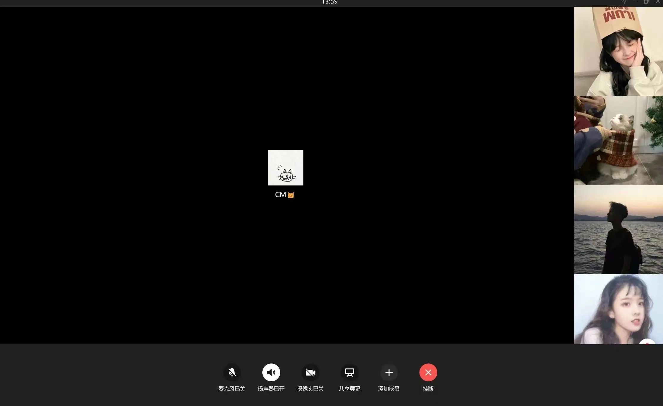Viewport: 663px width, 406px height.
Task: Select the cat in plaid scarf tile
Action: pos(618,140)
